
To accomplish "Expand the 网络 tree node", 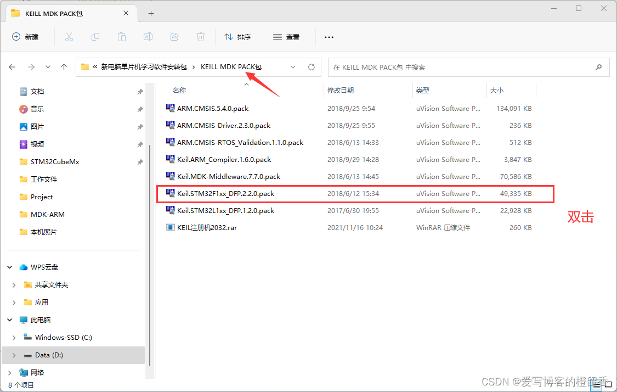I will point(10,373).
